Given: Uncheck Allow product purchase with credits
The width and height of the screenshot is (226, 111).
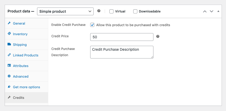Looking at the screenshot, I should [x=92, y=25].
